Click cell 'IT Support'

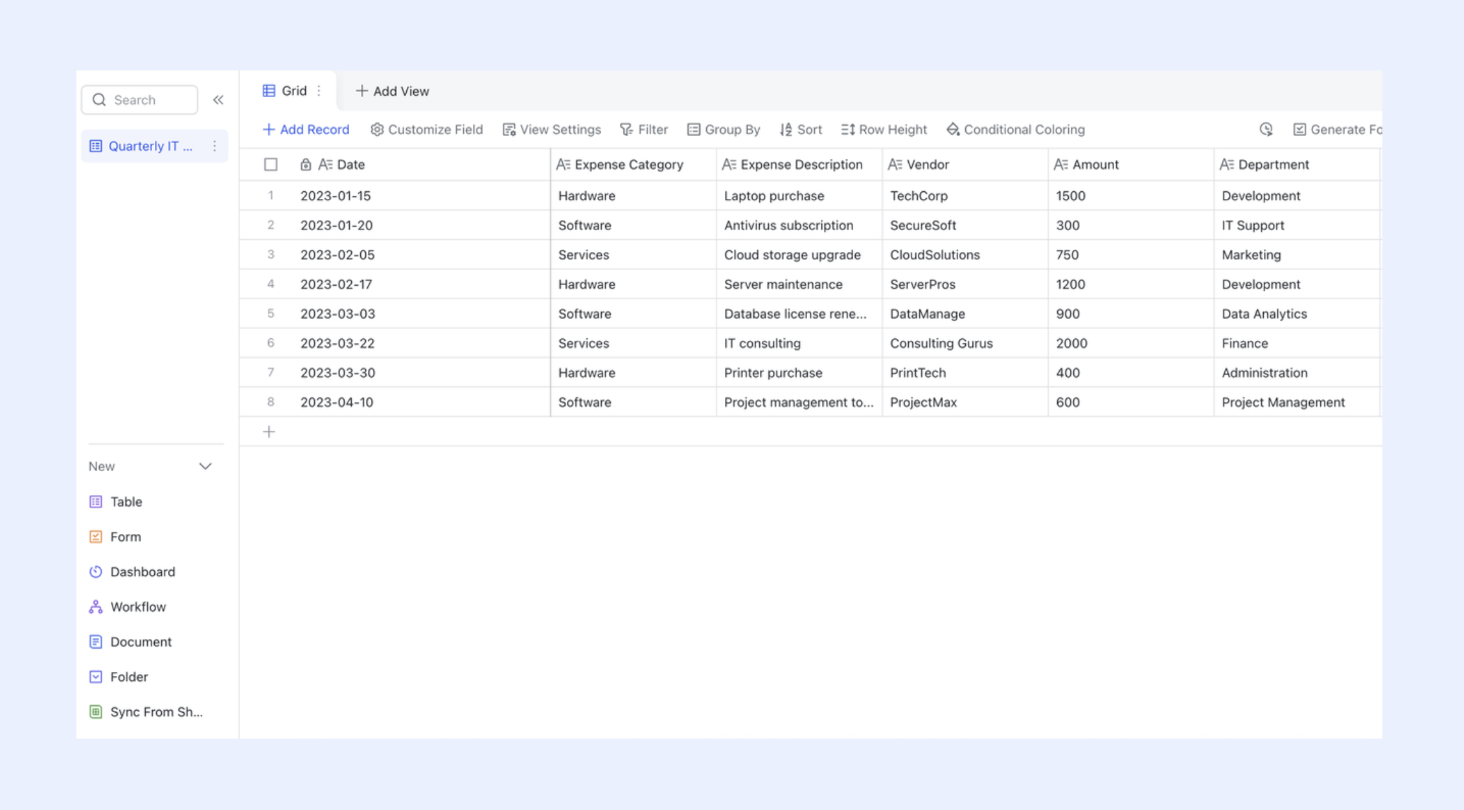(x=1297, y=225)
